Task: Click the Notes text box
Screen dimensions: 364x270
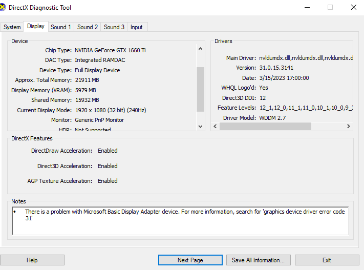Action: click(x=180, y=221)
